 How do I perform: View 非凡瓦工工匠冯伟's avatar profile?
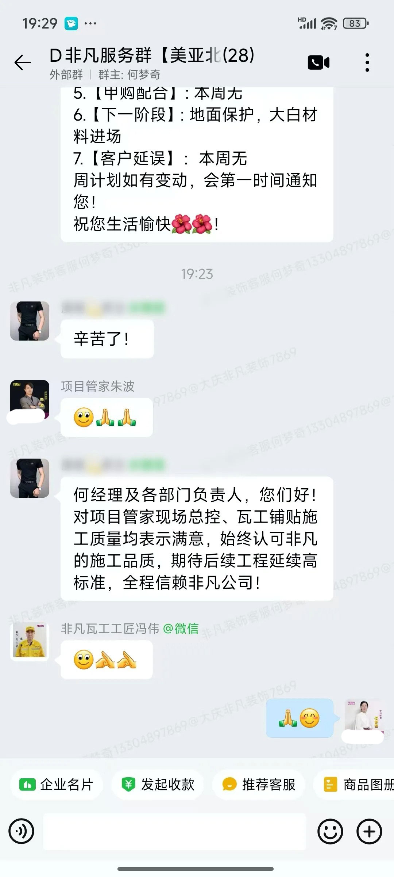pyautogui.click(x=30, y=642)
